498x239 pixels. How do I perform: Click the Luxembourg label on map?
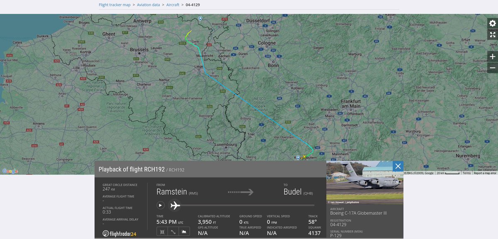(x=225, y=145)
